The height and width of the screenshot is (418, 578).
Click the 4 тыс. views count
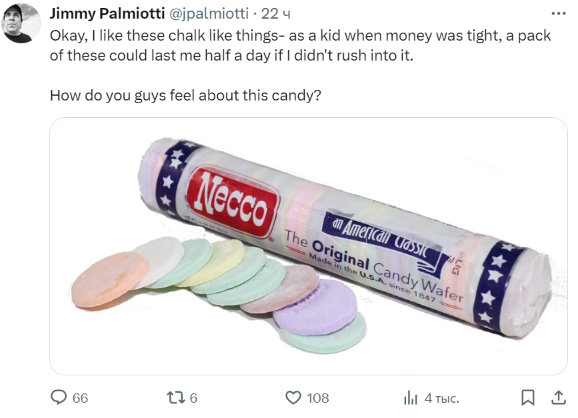[441, 398]
